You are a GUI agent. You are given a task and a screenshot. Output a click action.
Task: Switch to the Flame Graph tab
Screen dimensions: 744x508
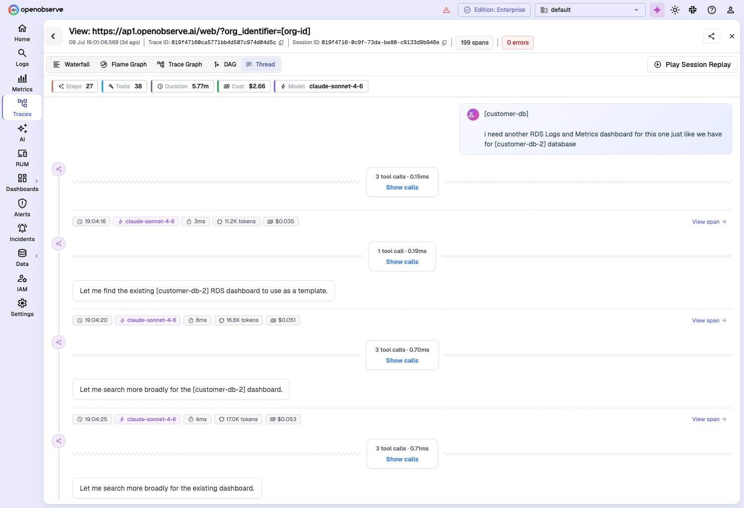coord(124,64)
